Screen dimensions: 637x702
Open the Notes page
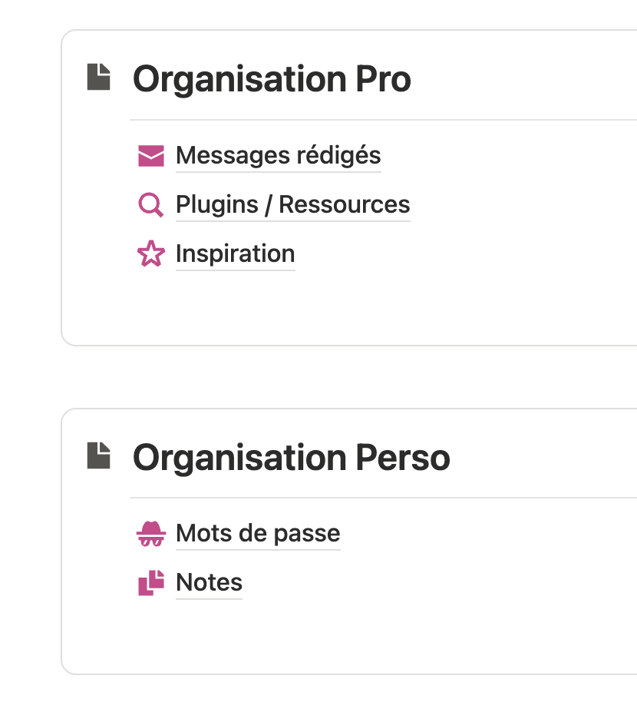coord(208,582)
